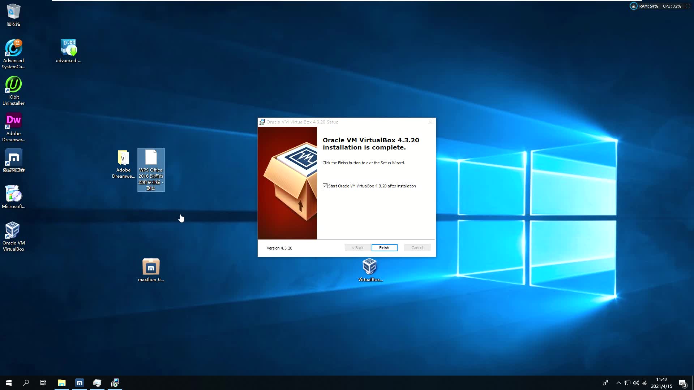
Task: Open Maxthon browser (傲游浏览器) desktop shortcut
Action: pyautogui.click(x=13, y=160)
